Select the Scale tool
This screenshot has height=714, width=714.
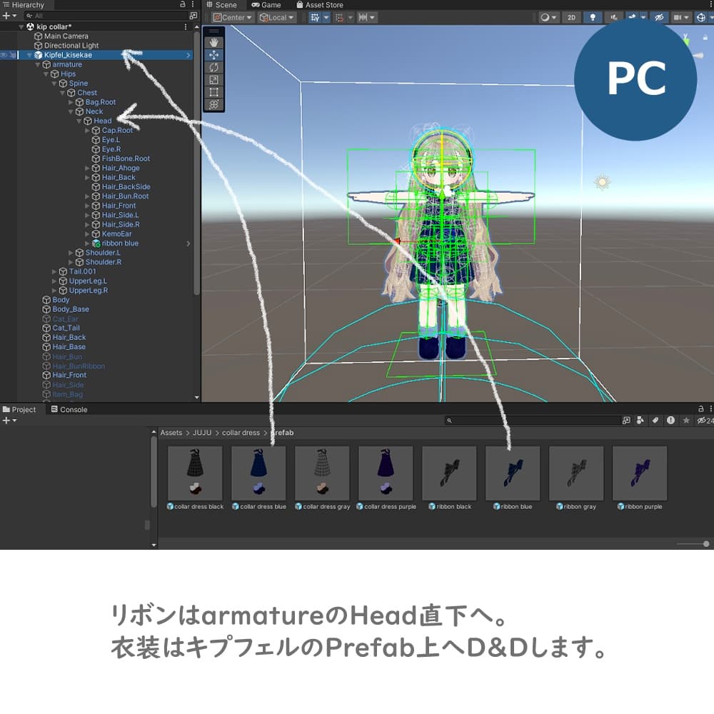[x=213, y=79]
